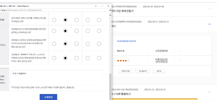Click the 수정완료 button
Viewport: 217px width, 100px height.
[48, 97]
